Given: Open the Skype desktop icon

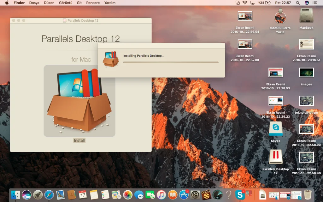Looking at the screenshot, I should click(x=275, y=129).
